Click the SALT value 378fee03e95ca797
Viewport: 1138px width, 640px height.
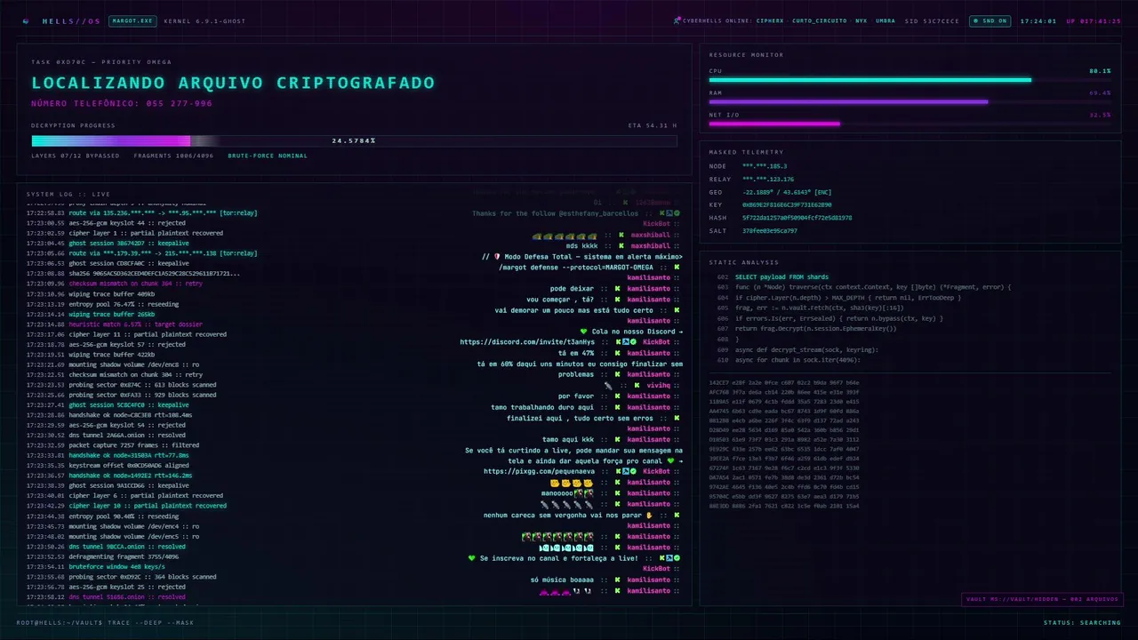tap(770, 230)
